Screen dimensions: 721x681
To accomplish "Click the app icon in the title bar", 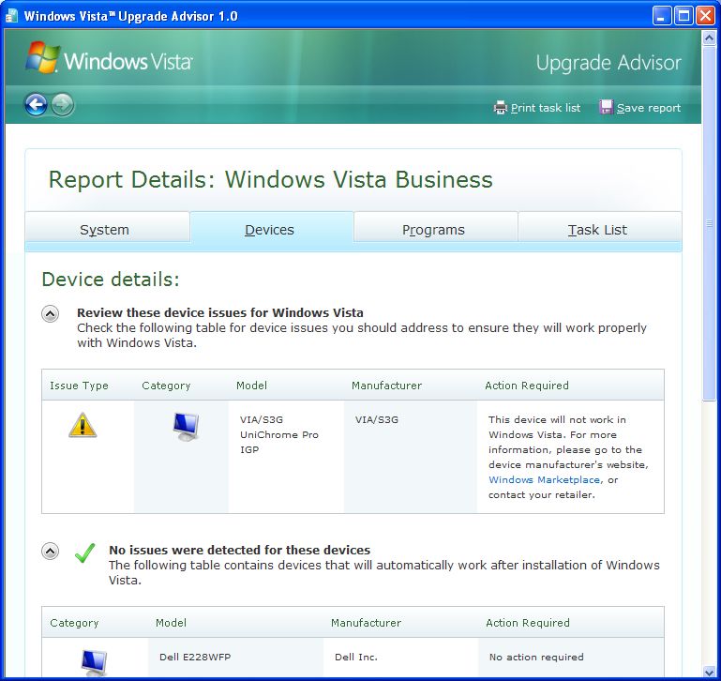I will 11,16.
